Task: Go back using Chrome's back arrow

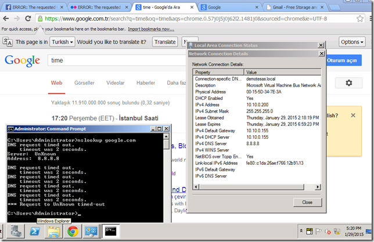Action: click(6, 19)
